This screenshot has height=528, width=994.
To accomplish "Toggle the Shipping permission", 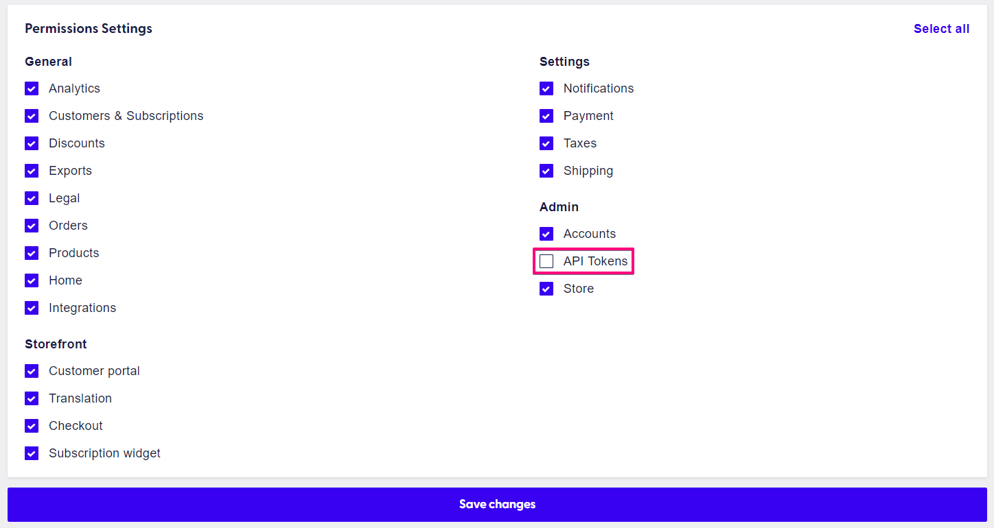I will (546, 170).
